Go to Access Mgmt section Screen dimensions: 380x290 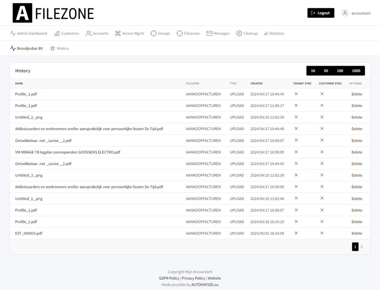tap(130, 33)
